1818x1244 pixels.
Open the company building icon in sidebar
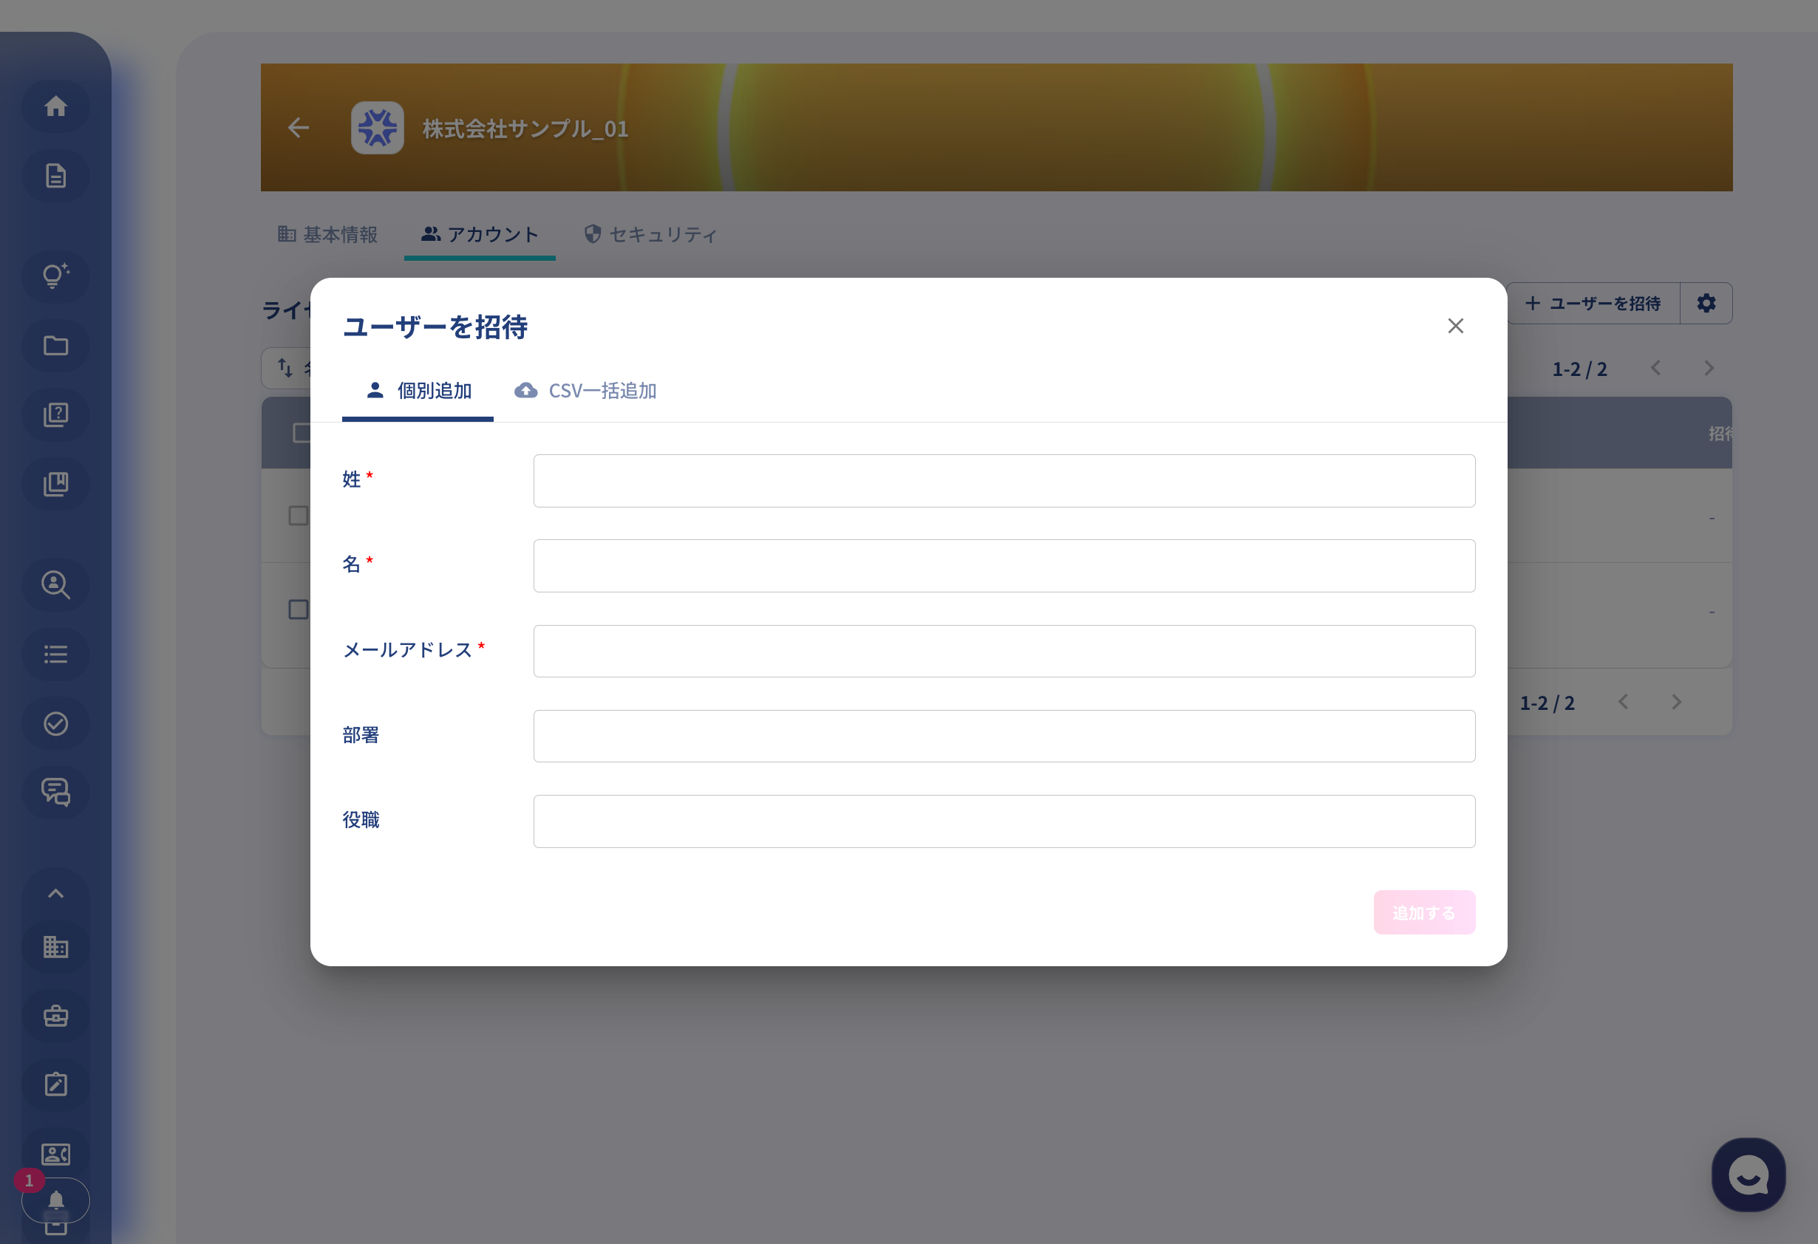(x=55, y=947)
